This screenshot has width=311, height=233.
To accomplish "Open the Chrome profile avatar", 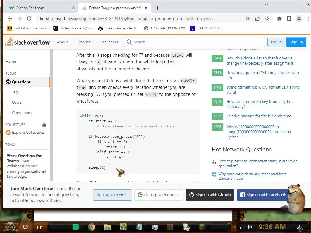I will [299, 19].
